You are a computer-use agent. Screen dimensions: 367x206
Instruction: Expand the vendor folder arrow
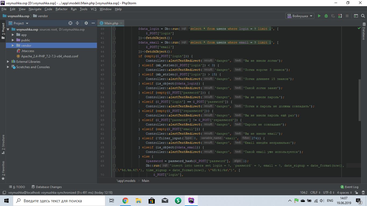(13, 46)
